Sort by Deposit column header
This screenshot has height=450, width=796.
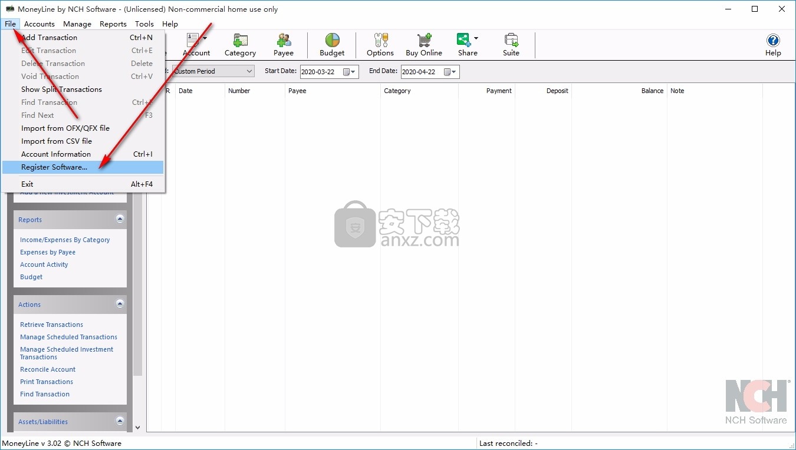(x=543, y=91)
